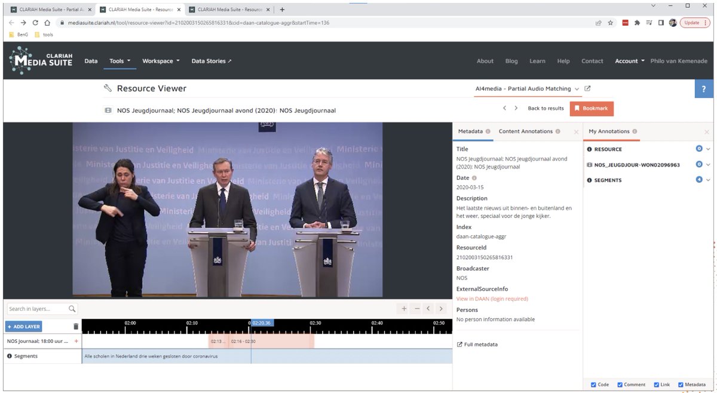The width and height of the screenshot is (717, 393).
Task: Open View in DAAN (login required) link
Action: [x=492, y=299]
